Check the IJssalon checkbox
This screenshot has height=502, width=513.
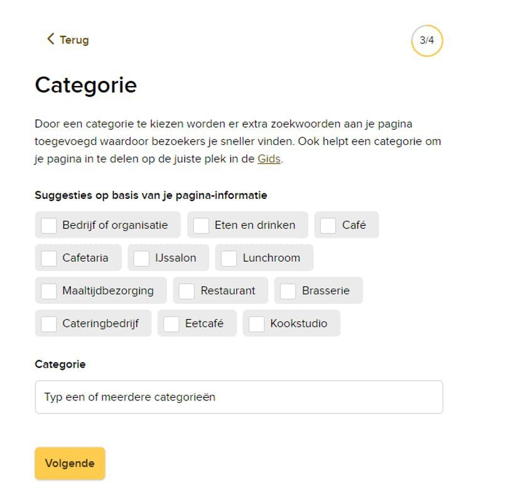[142, 258]
